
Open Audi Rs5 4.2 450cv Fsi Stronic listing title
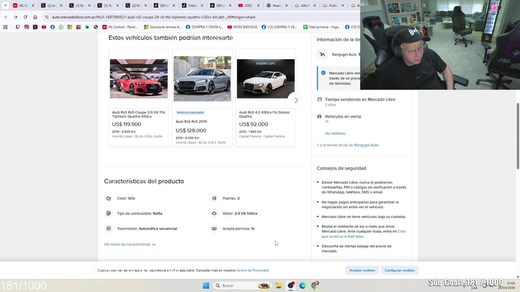pos(264,114)
